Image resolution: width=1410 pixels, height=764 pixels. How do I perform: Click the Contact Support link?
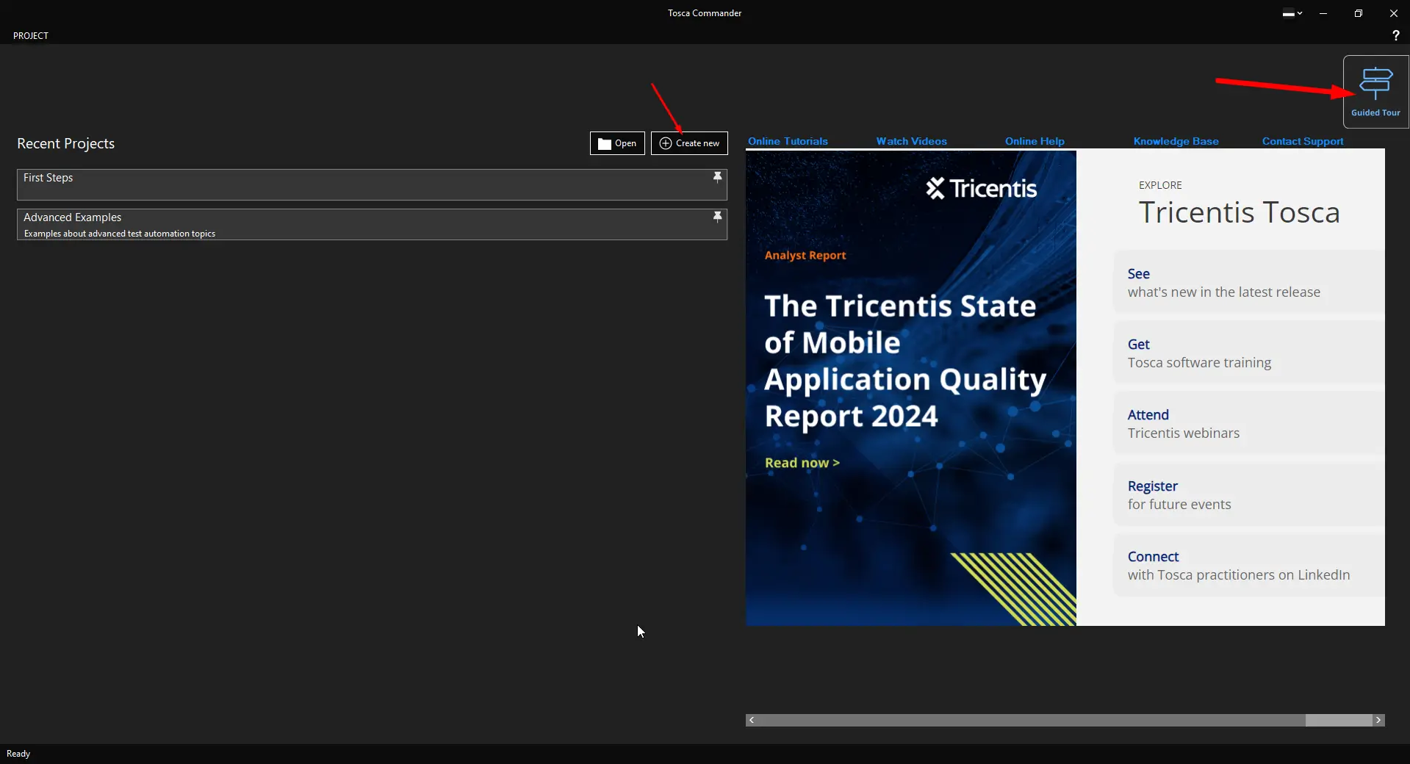tap(1303, 141)
